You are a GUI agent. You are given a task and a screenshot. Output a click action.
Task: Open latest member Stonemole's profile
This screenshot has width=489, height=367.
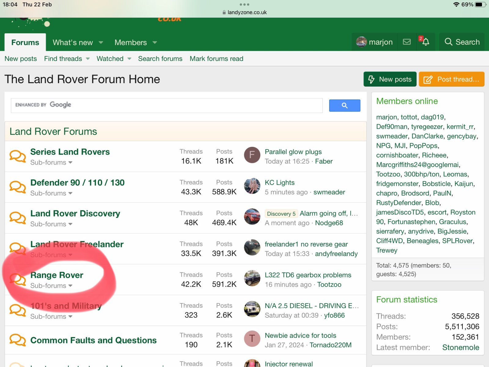coord(461,347)
